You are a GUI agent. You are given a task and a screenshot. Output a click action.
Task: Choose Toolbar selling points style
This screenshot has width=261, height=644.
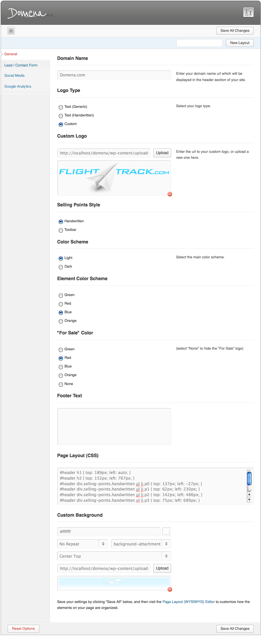[61, 230]
